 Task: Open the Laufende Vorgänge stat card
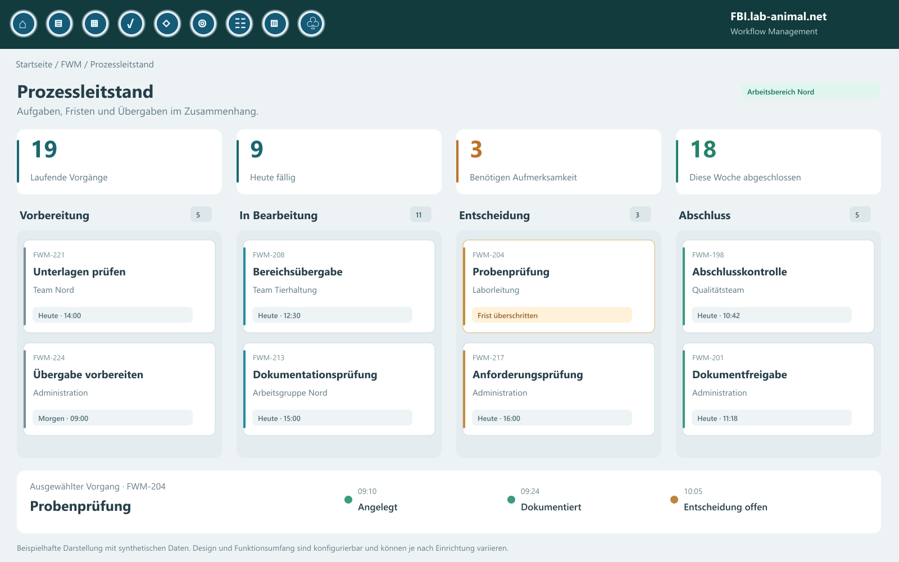pos(119,162)
